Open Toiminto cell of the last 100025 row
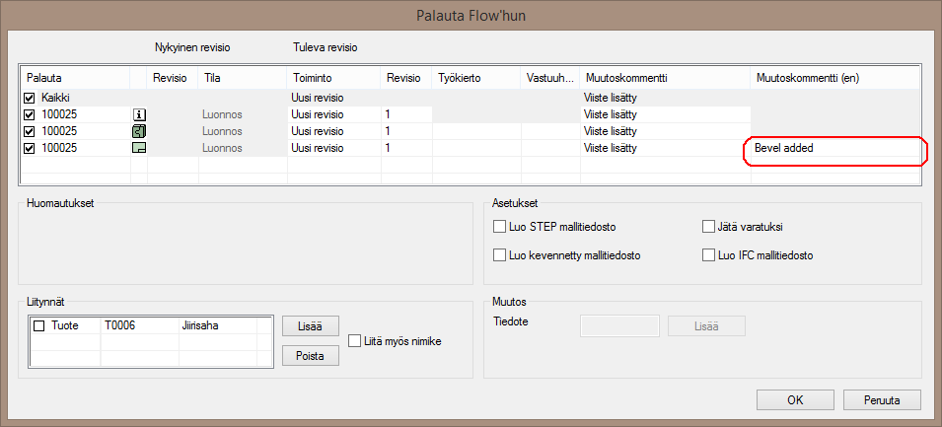The image size is (942, 427). (332, 148)
